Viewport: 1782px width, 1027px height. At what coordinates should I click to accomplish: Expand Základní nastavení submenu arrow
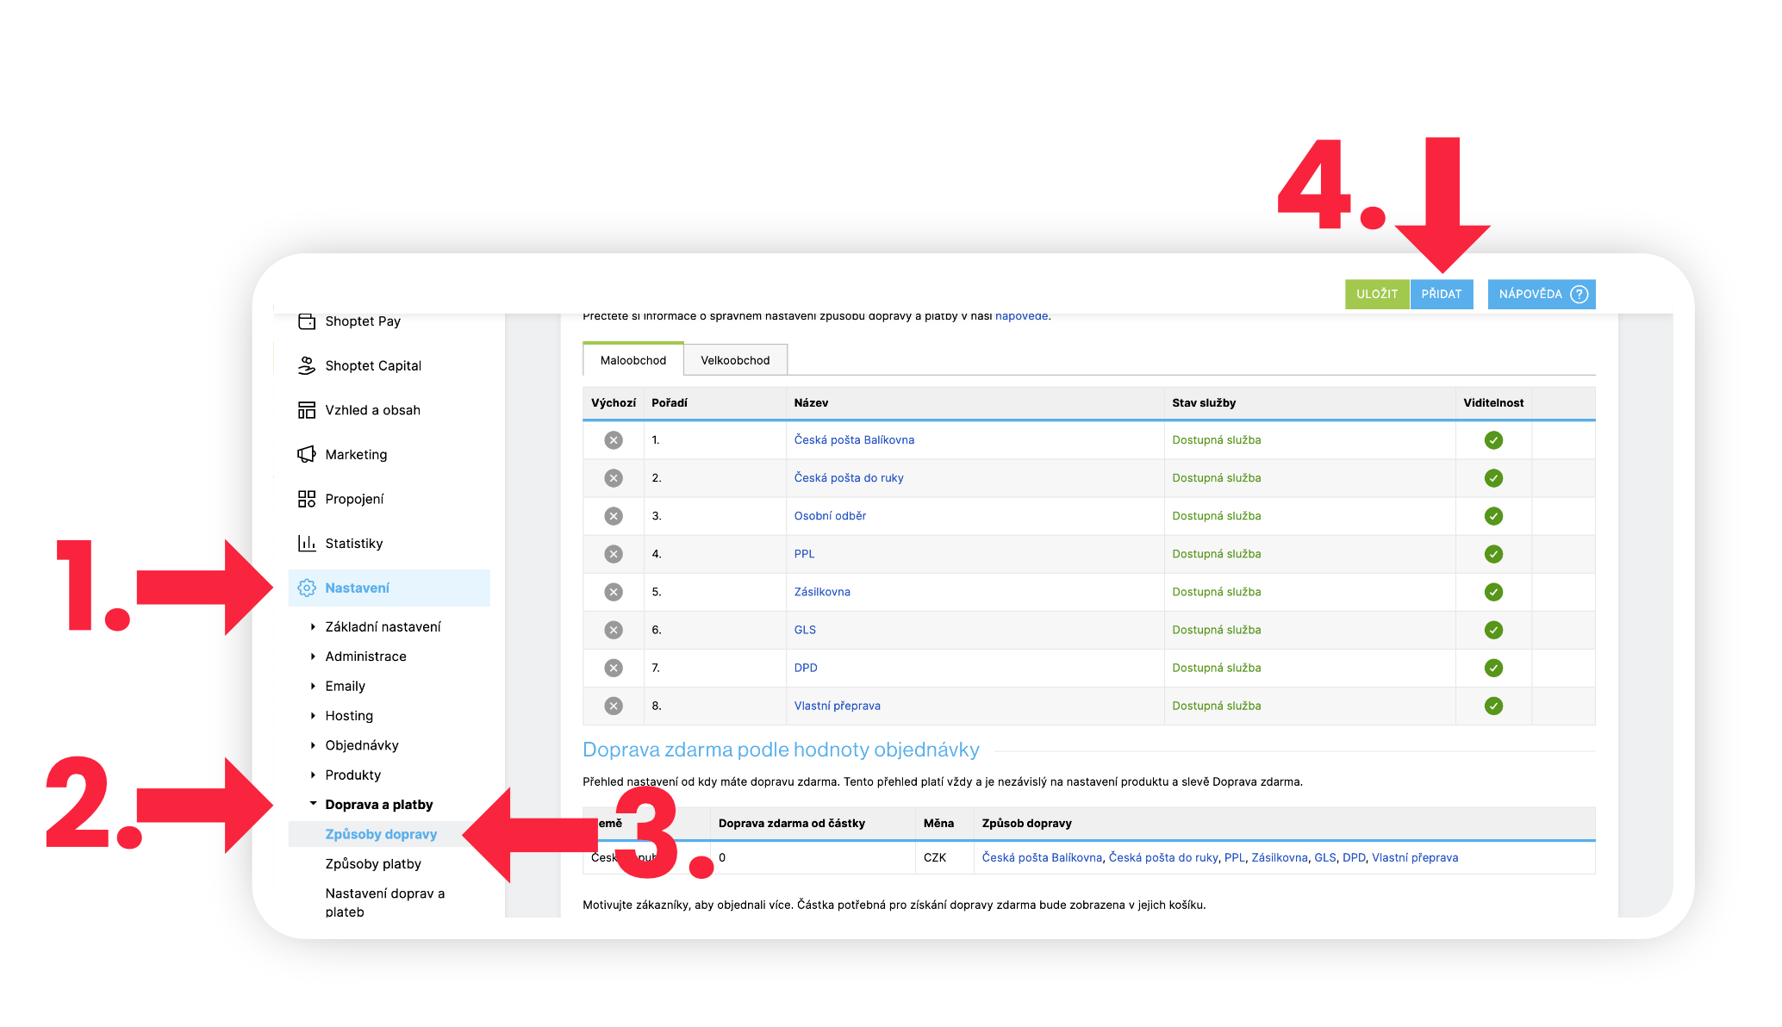click(x=313, y=627)
